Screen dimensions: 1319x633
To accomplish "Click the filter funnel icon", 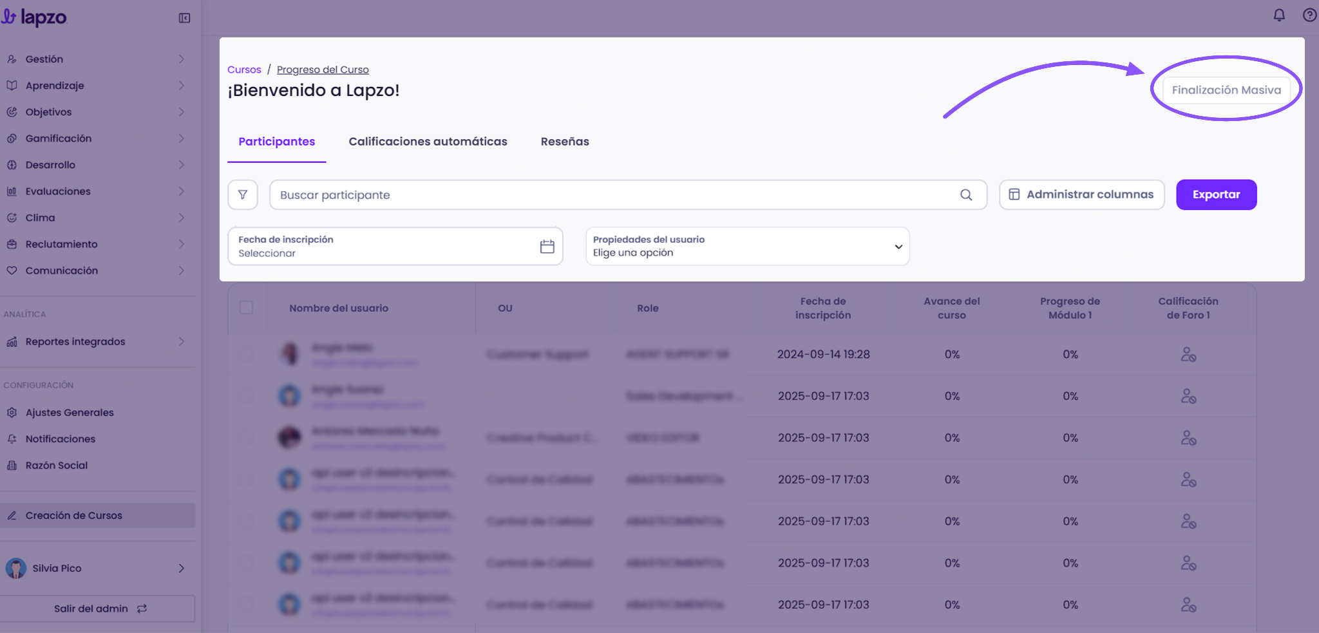I will pyautogui.click(x=243, y=194).
